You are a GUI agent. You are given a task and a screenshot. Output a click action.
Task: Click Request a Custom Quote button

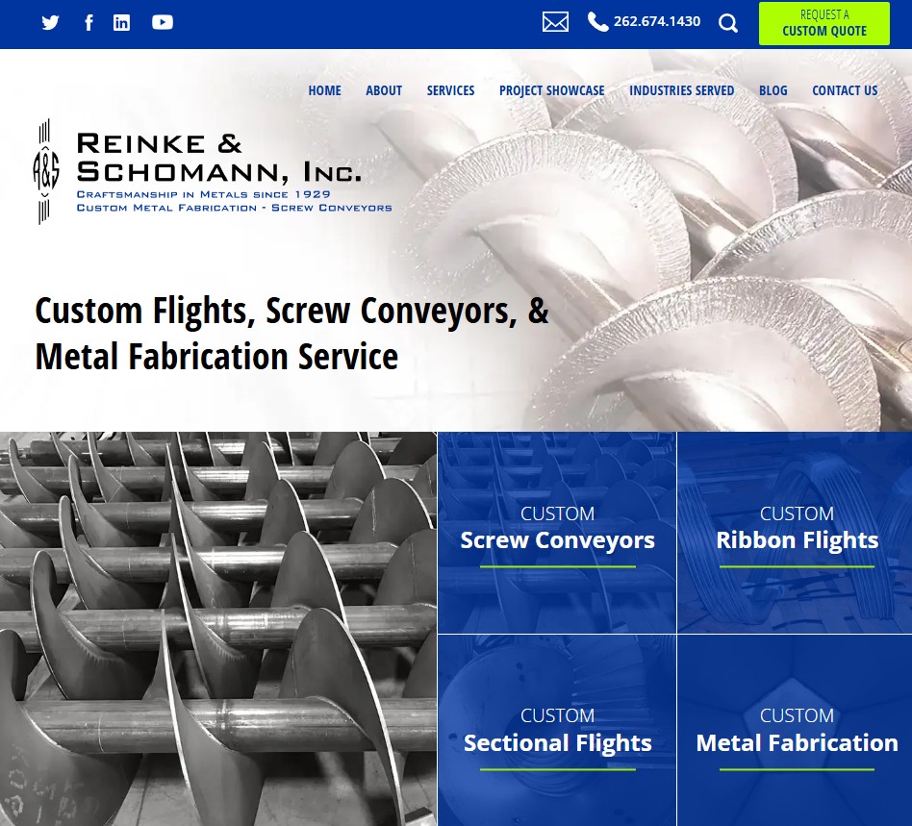click(824, 23)
